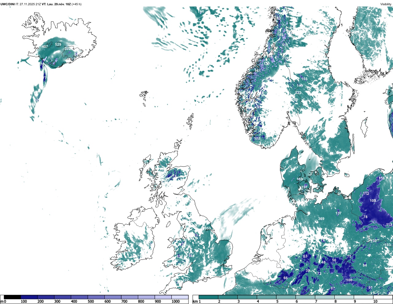Click the black 0–100 m legend swatch
Screen dimensions: 393x304
(x=12, y=297)
